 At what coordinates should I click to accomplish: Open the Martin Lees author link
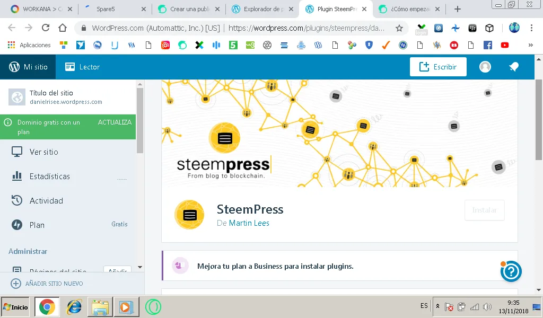pos(249,223)
